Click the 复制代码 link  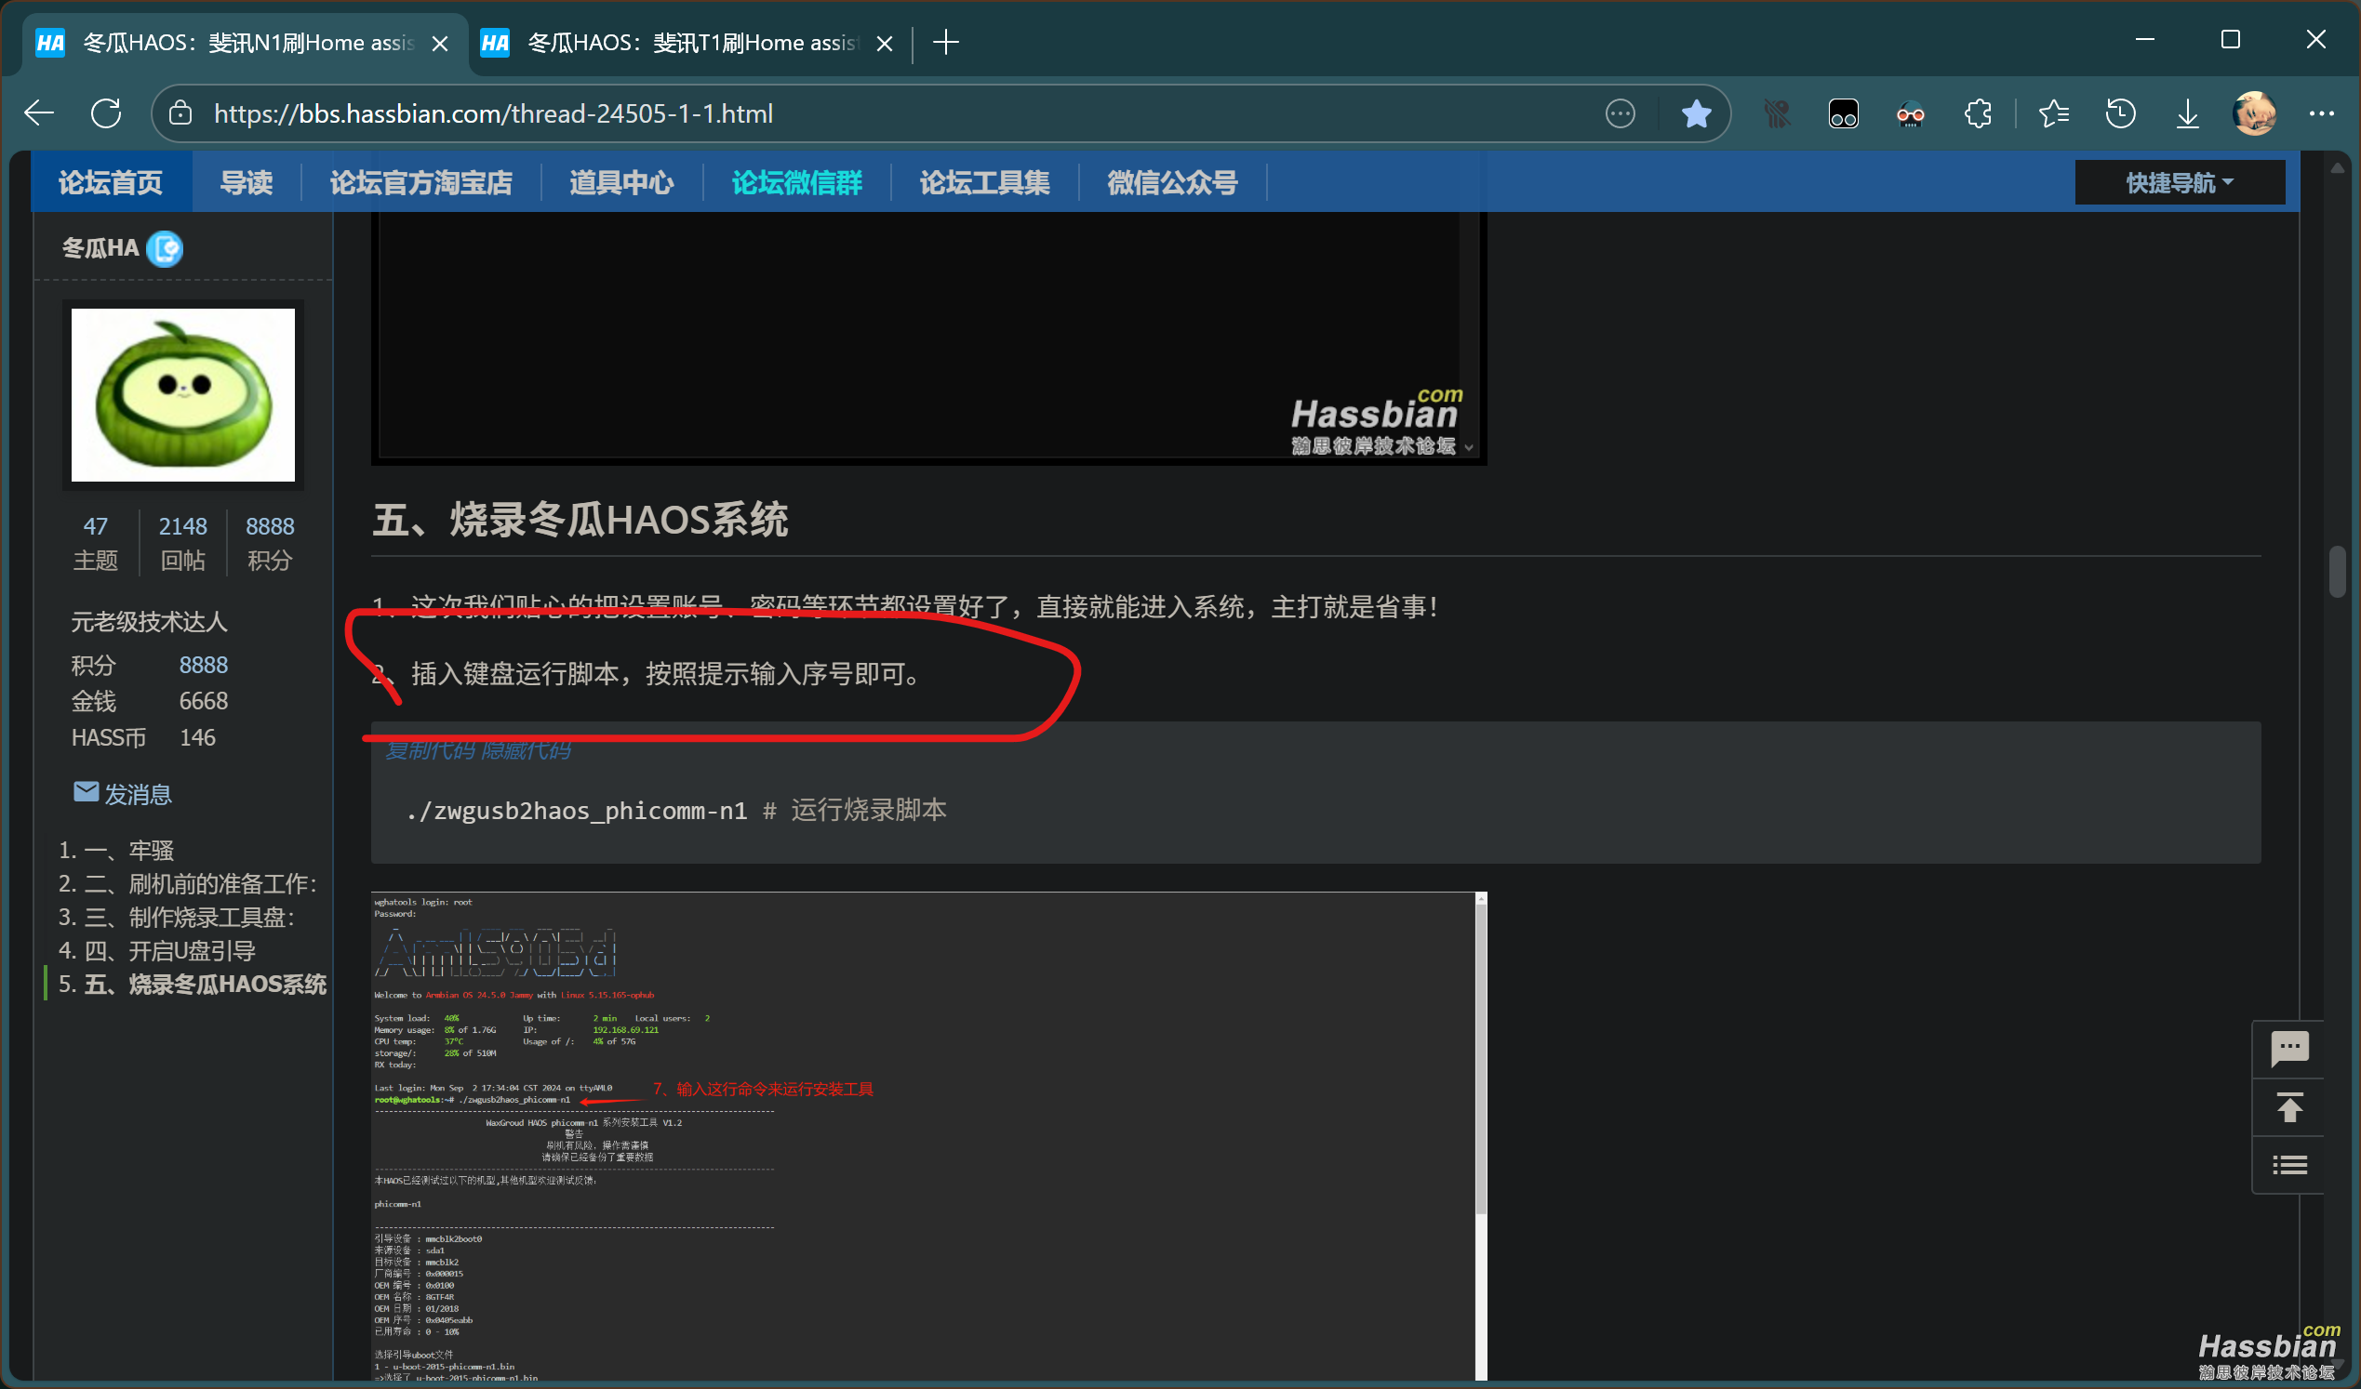pos(429,750)
